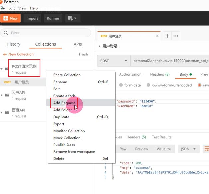Select the raw body radio button
Screen dimensions: 209x194
[199, 85]
